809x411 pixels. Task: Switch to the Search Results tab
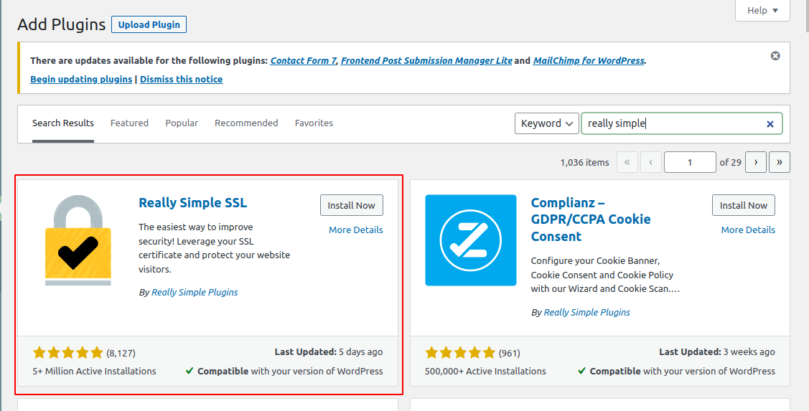(63, 123)
